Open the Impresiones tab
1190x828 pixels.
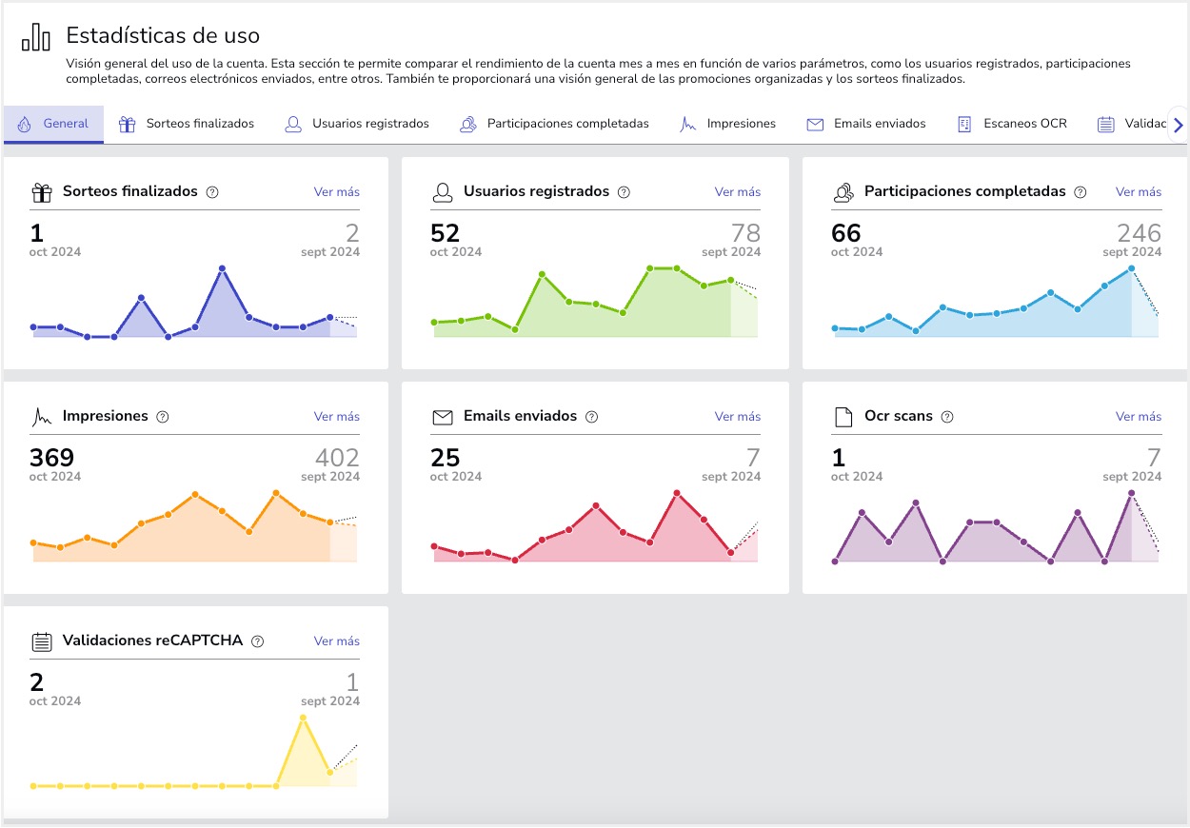(727, 124)
